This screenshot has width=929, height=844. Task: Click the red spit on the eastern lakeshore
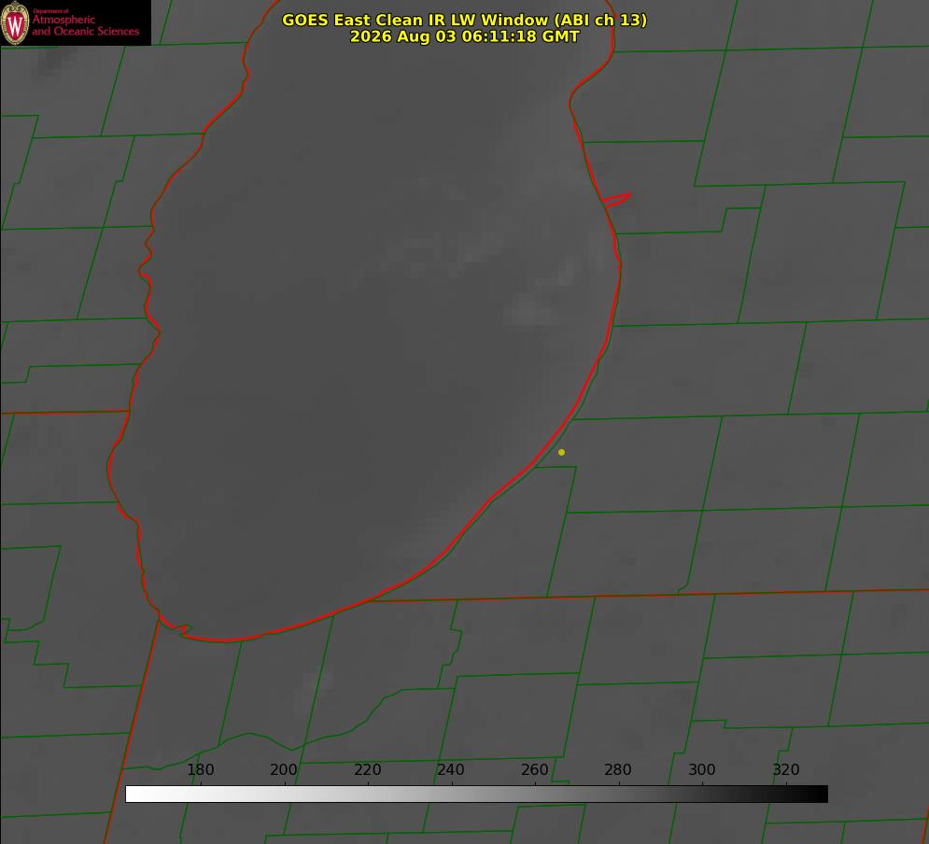pos(617,200)
